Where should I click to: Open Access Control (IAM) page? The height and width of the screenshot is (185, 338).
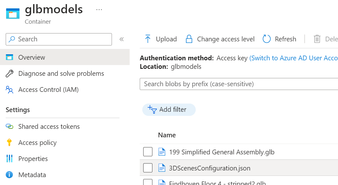(48, 90)
